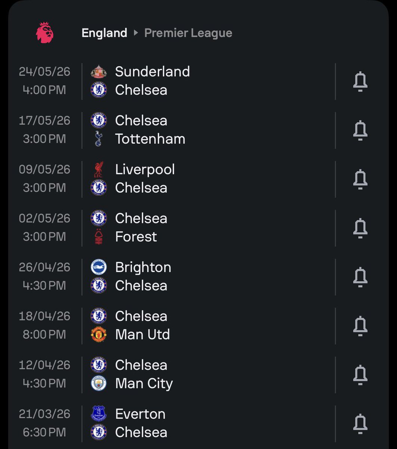Click the Sunderland club crest

click(x=99, y=72)
